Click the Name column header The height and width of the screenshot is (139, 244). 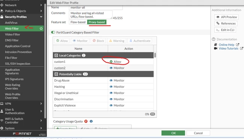point(80,49)
